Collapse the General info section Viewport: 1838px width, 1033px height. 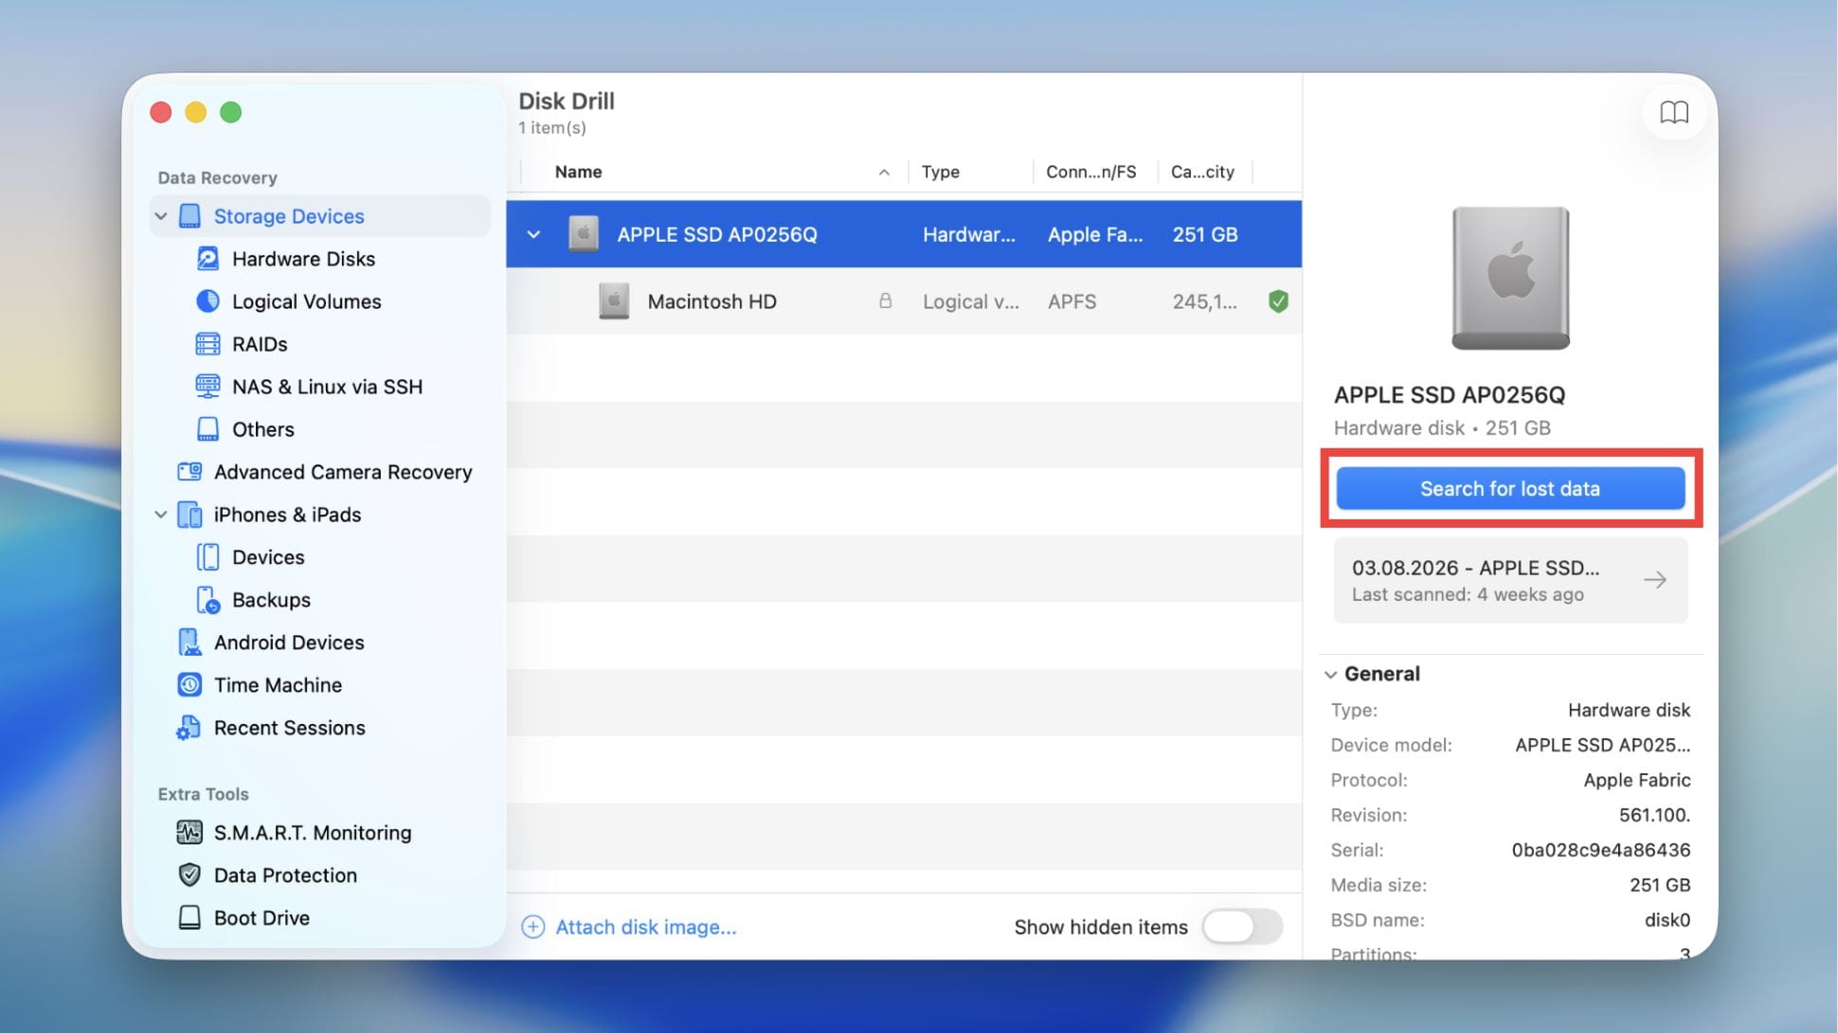tap(1331, 674)
